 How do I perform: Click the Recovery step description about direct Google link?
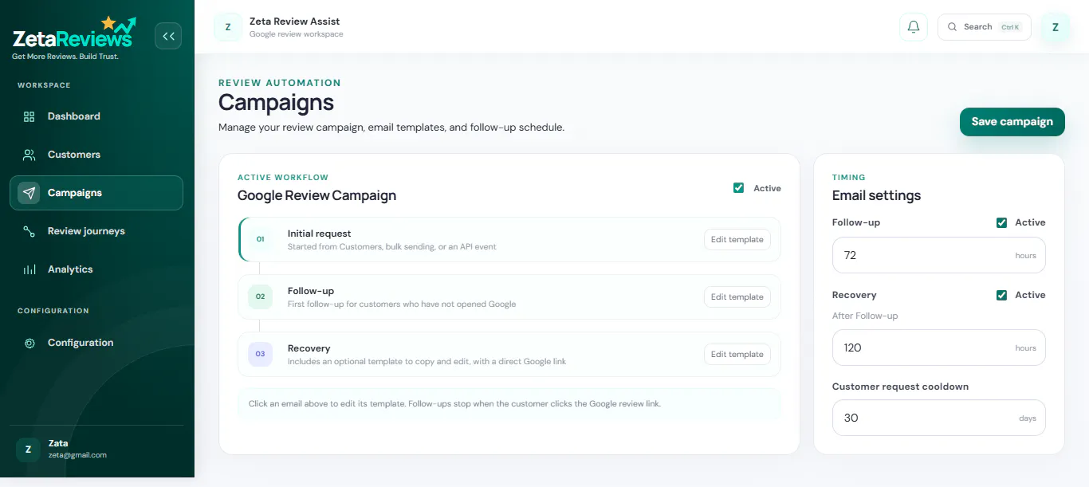(x=427, y=361)
